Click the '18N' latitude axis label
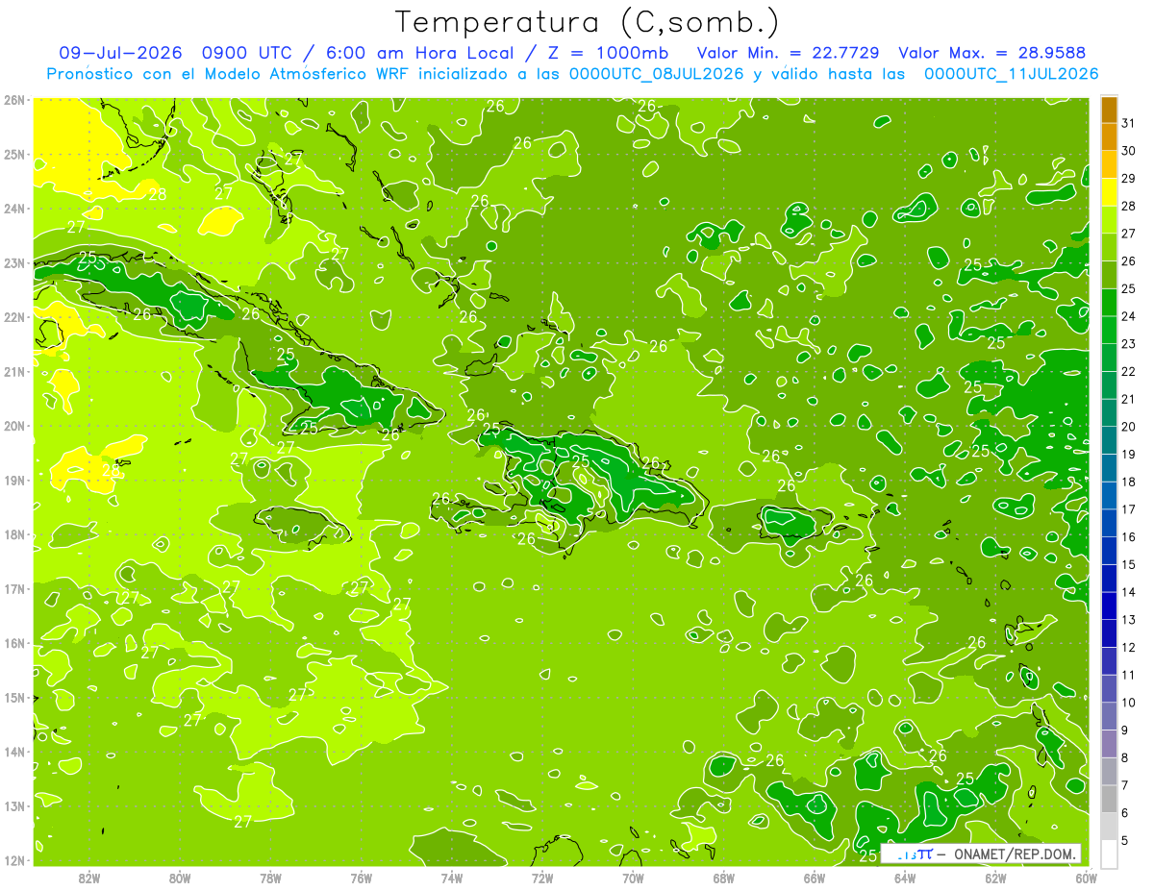1154x891 pixels. click(x=13, y=534)
